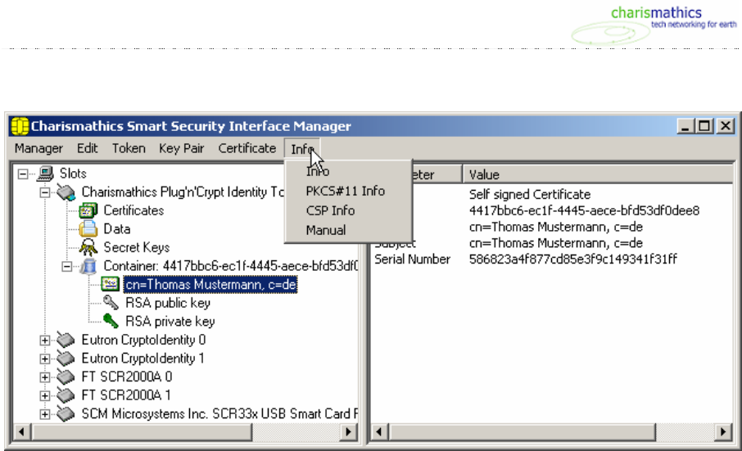Viewport: 742px width, 451px height.
Task: Click the Eutron CryptoIdentity 1 reader icon
Action: tap(66, 358)
